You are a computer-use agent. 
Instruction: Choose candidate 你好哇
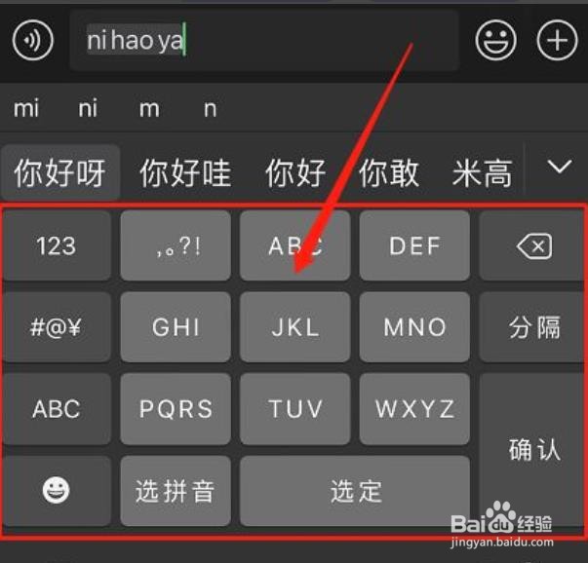(185, 172)
